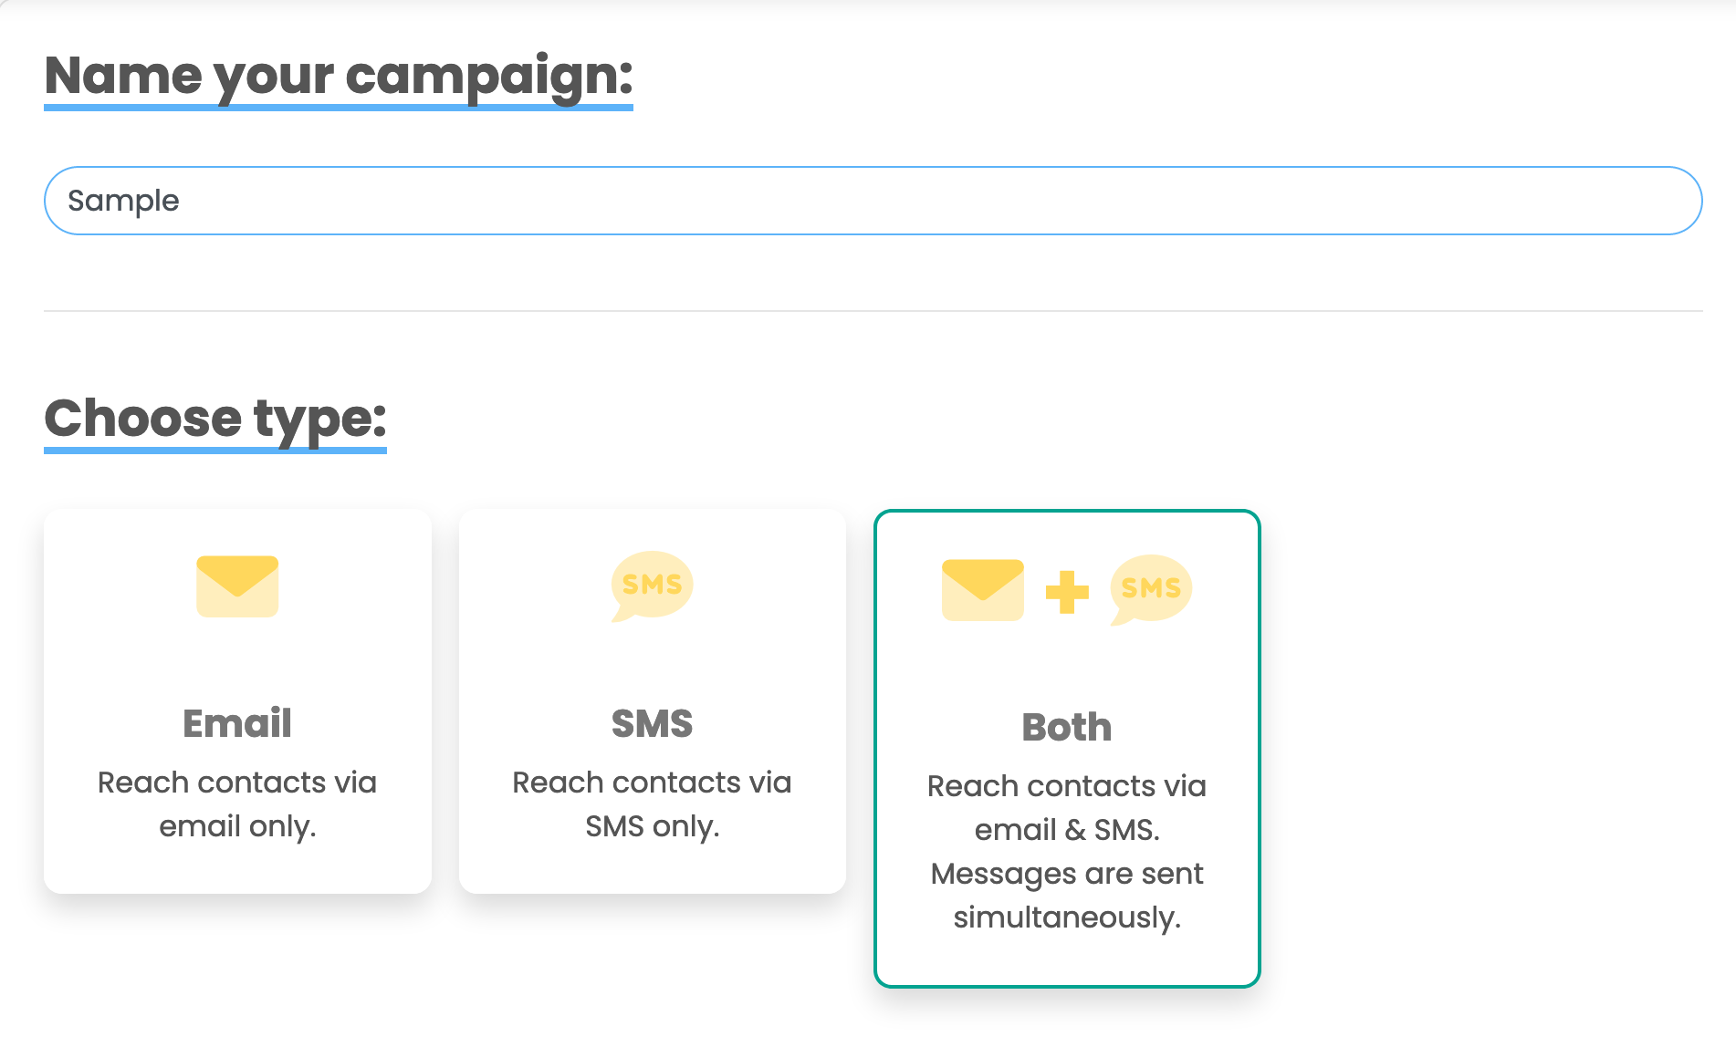Click the 'Reach contacts via email only' description

click(237, 803)
